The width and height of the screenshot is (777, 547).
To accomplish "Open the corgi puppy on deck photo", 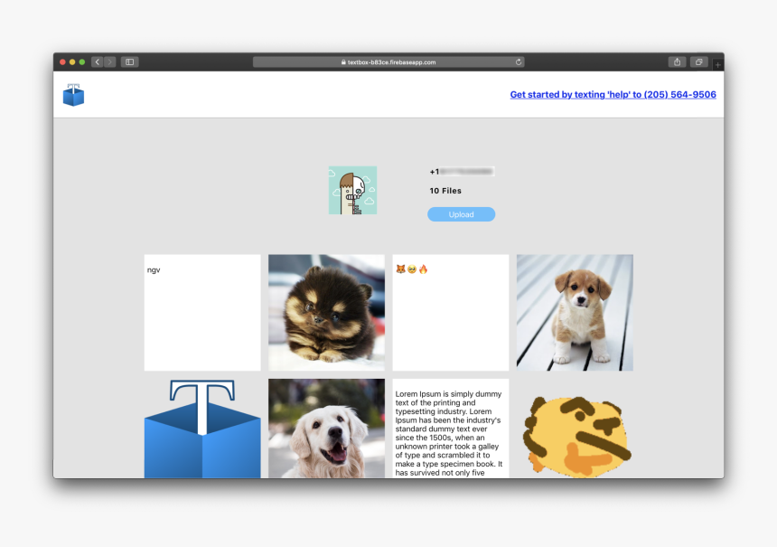I will pos(575,313).
